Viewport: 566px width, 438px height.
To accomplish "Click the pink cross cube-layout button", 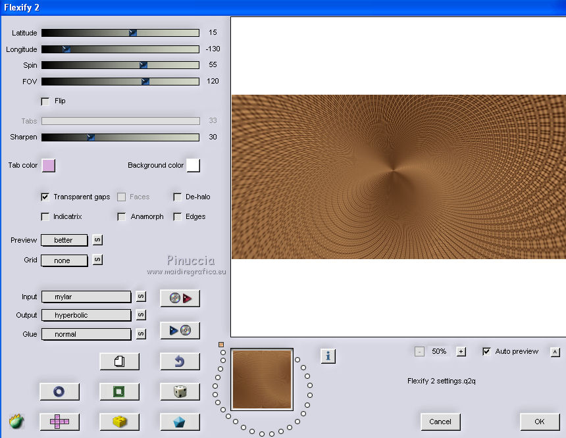I will 59,422.
